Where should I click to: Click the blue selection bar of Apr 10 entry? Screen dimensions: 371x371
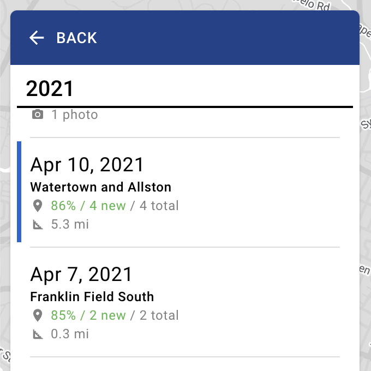pos(19,192)
